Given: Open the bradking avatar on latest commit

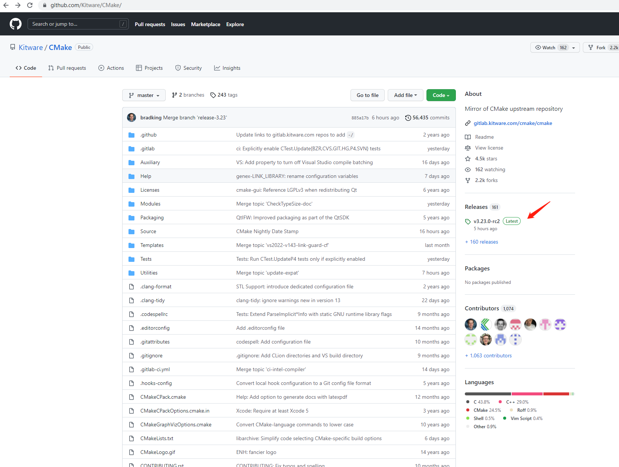Looking at the screenshot, I should point(131,117).
